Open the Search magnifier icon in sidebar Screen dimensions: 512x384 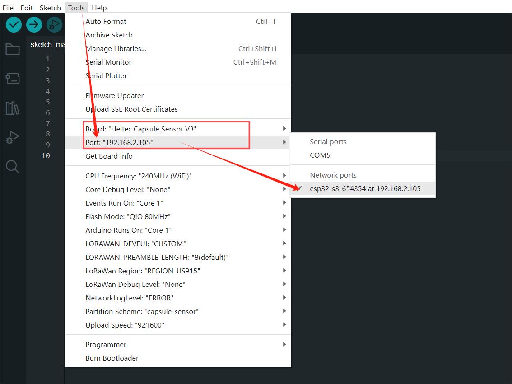pyautogui.click(x=12, y=167)
